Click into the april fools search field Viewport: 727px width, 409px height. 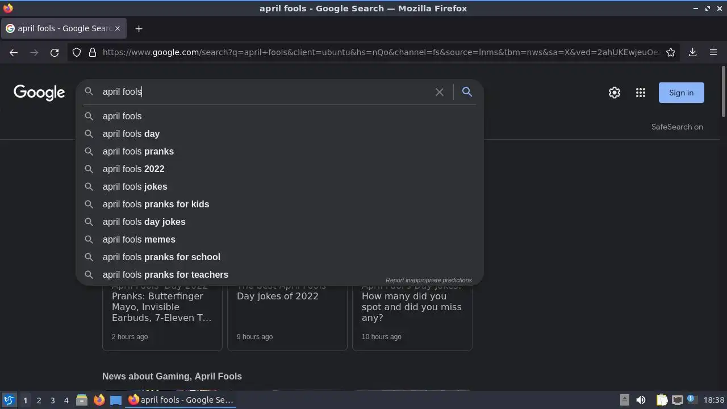[264, 91]
